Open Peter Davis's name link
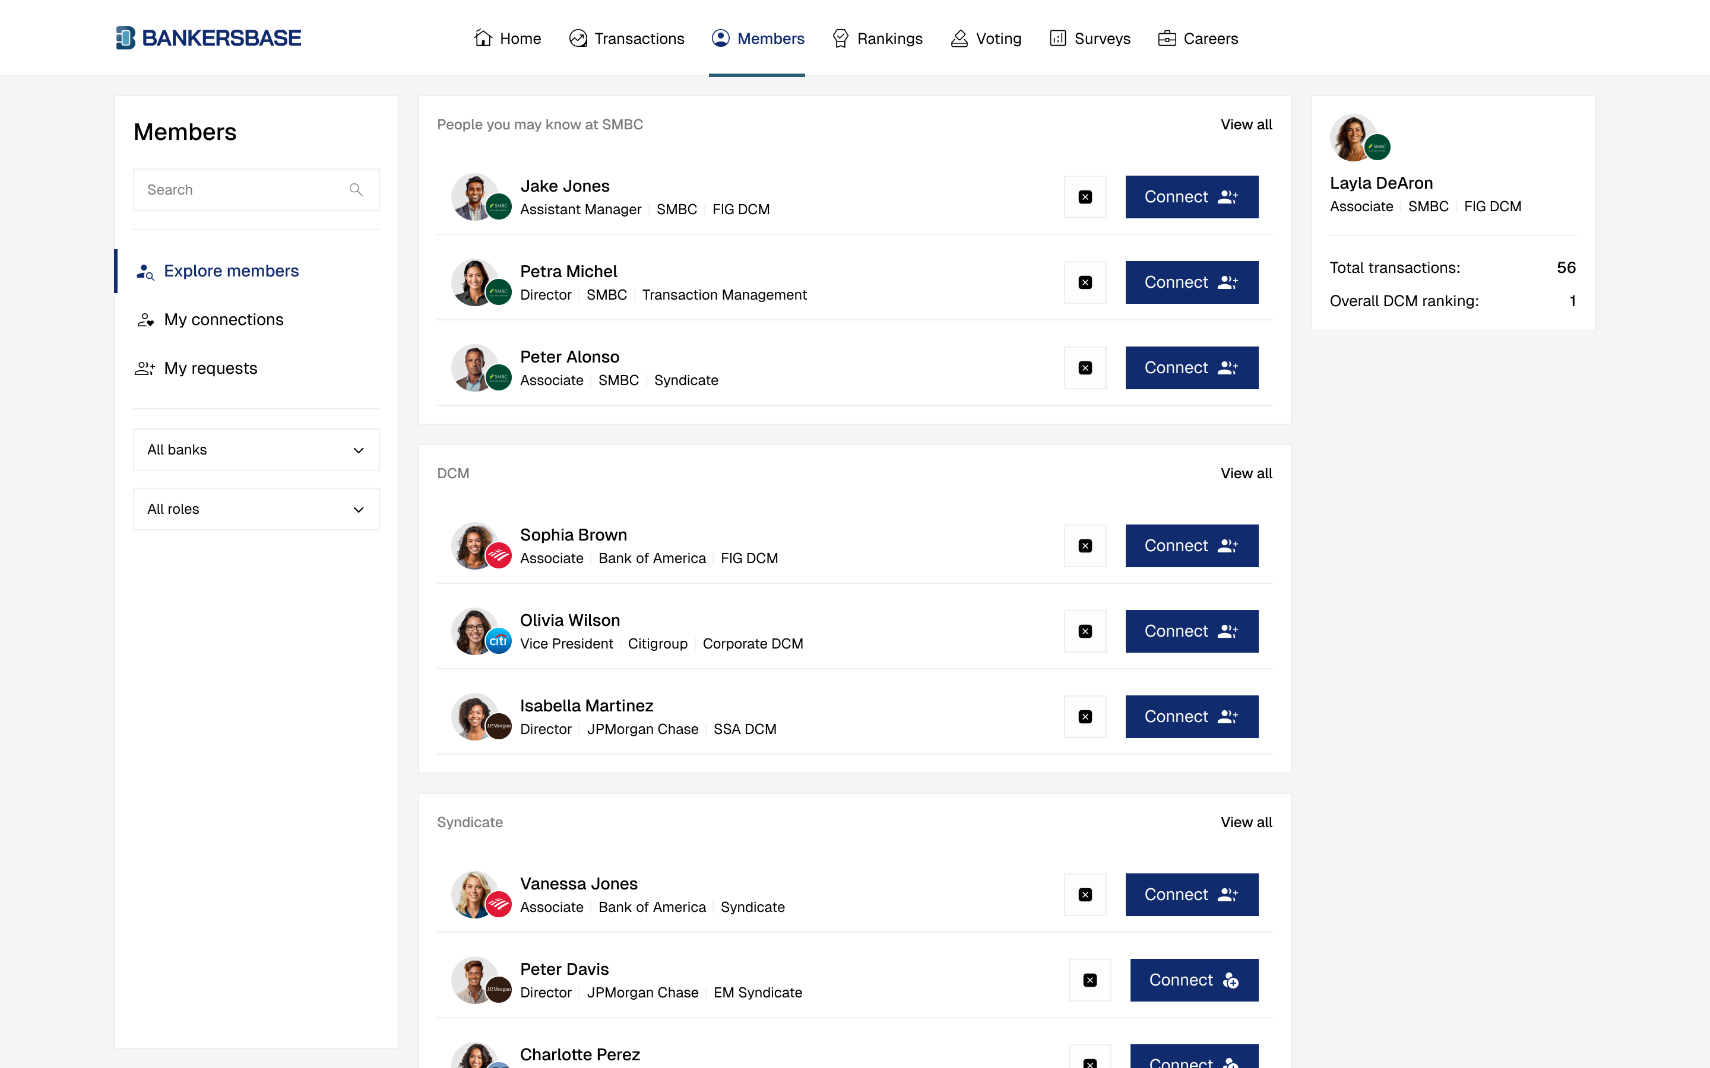 click(564, 969)
